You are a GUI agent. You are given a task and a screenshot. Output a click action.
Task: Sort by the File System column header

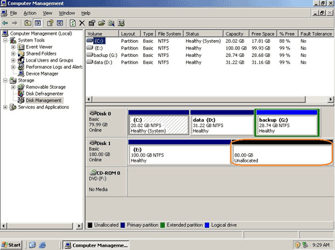tap(170, 34)
